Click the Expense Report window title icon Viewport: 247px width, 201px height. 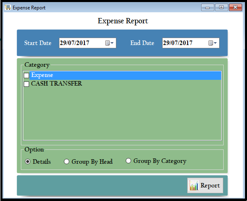(7, 7)
